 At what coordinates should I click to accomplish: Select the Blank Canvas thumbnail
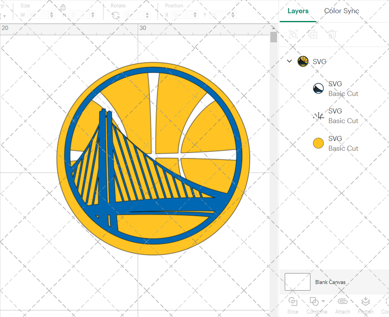pos(298,282)
